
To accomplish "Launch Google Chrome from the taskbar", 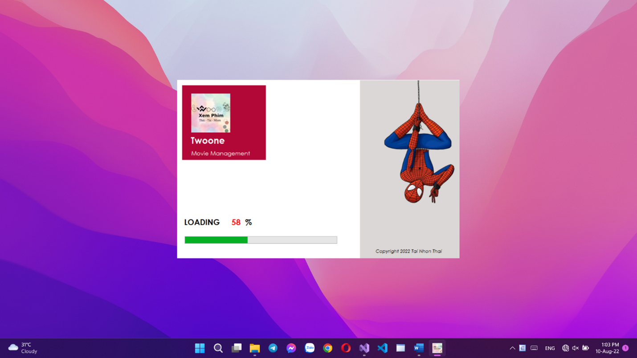I will (327, 348).
